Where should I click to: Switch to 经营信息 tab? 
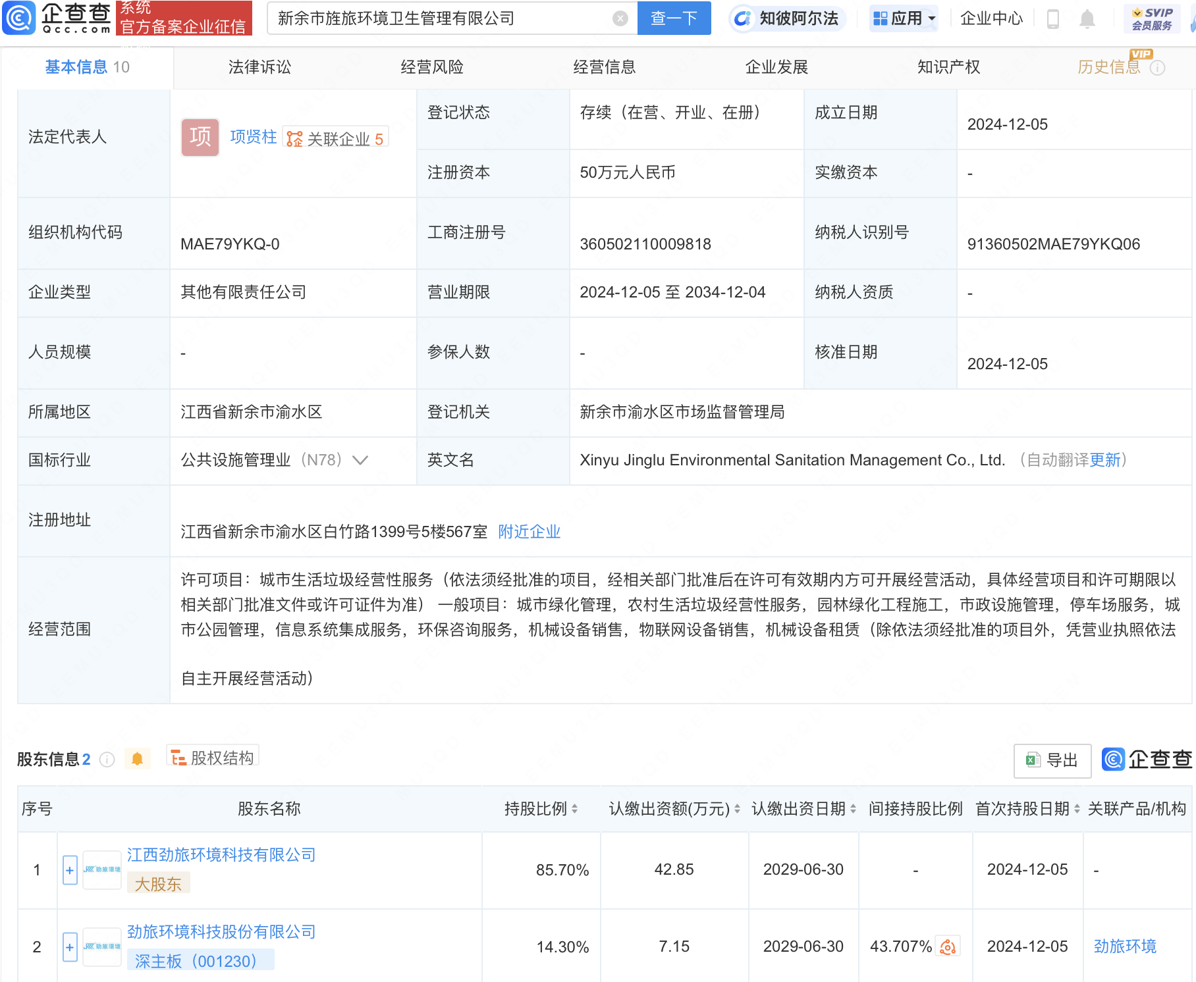(605, 67)
